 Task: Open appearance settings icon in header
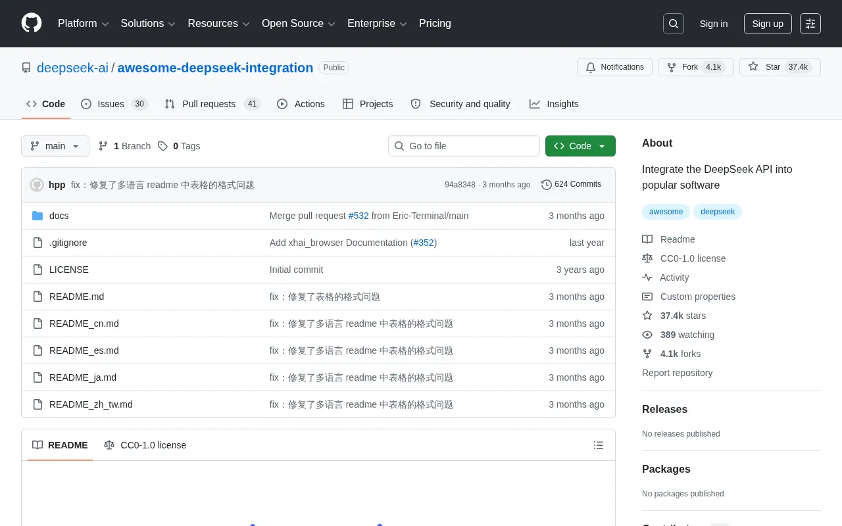pyautogui.click(x=810, y=24)
